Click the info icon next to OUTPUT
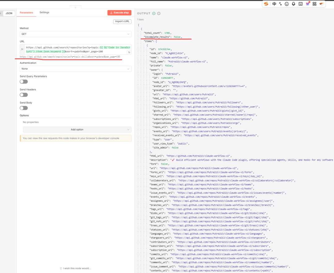Screen dimensions: 334x273 click(159, 13)
